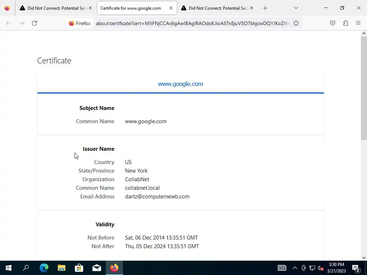Open News and interests taskbar icon
Viewport: 367px width, 275px height.
tap(282, 268)
